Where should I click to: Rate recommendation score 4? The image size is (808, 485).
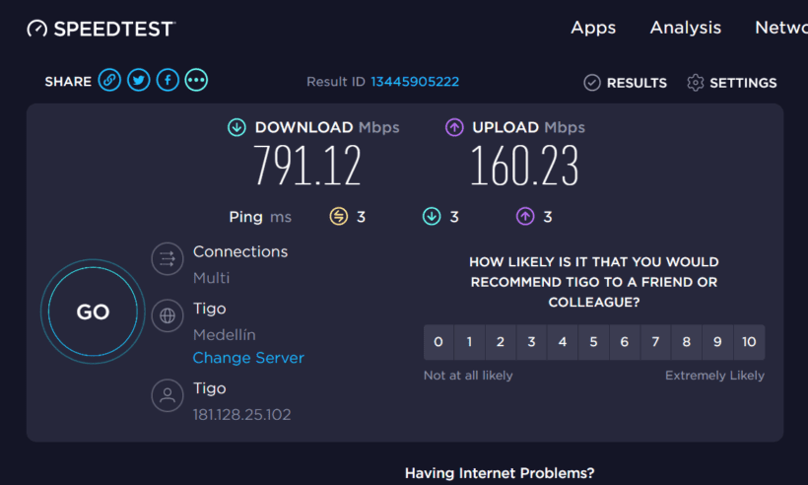(563, 342)
